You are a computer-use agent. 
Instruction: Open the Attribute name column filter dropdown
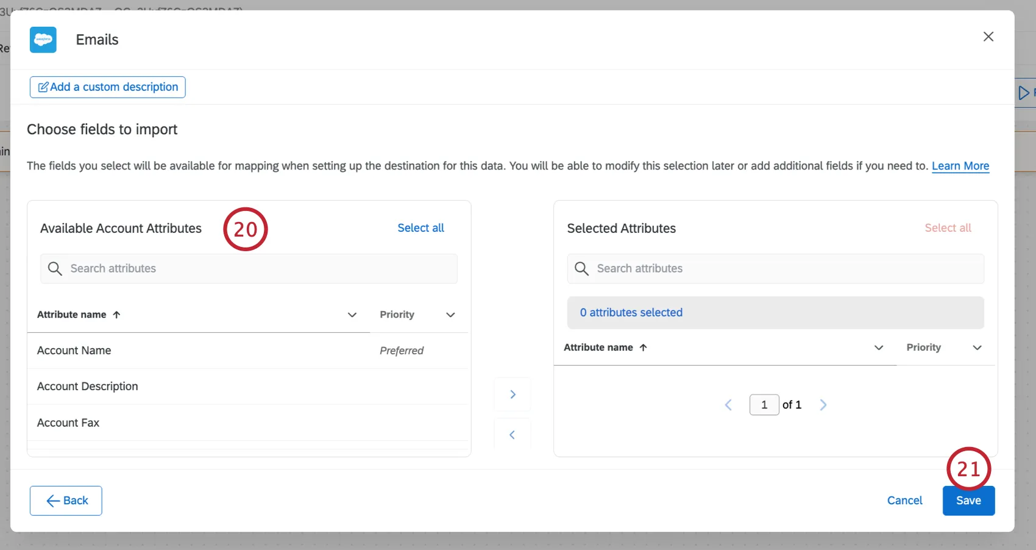point(352,315)
